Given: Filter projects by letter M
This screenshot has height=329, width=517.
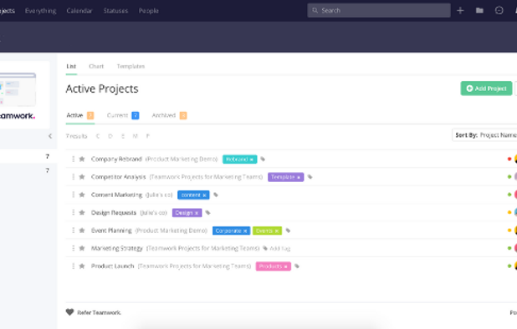Looking at the screenshot, I should pyautogui.click(x=136, y=136).
